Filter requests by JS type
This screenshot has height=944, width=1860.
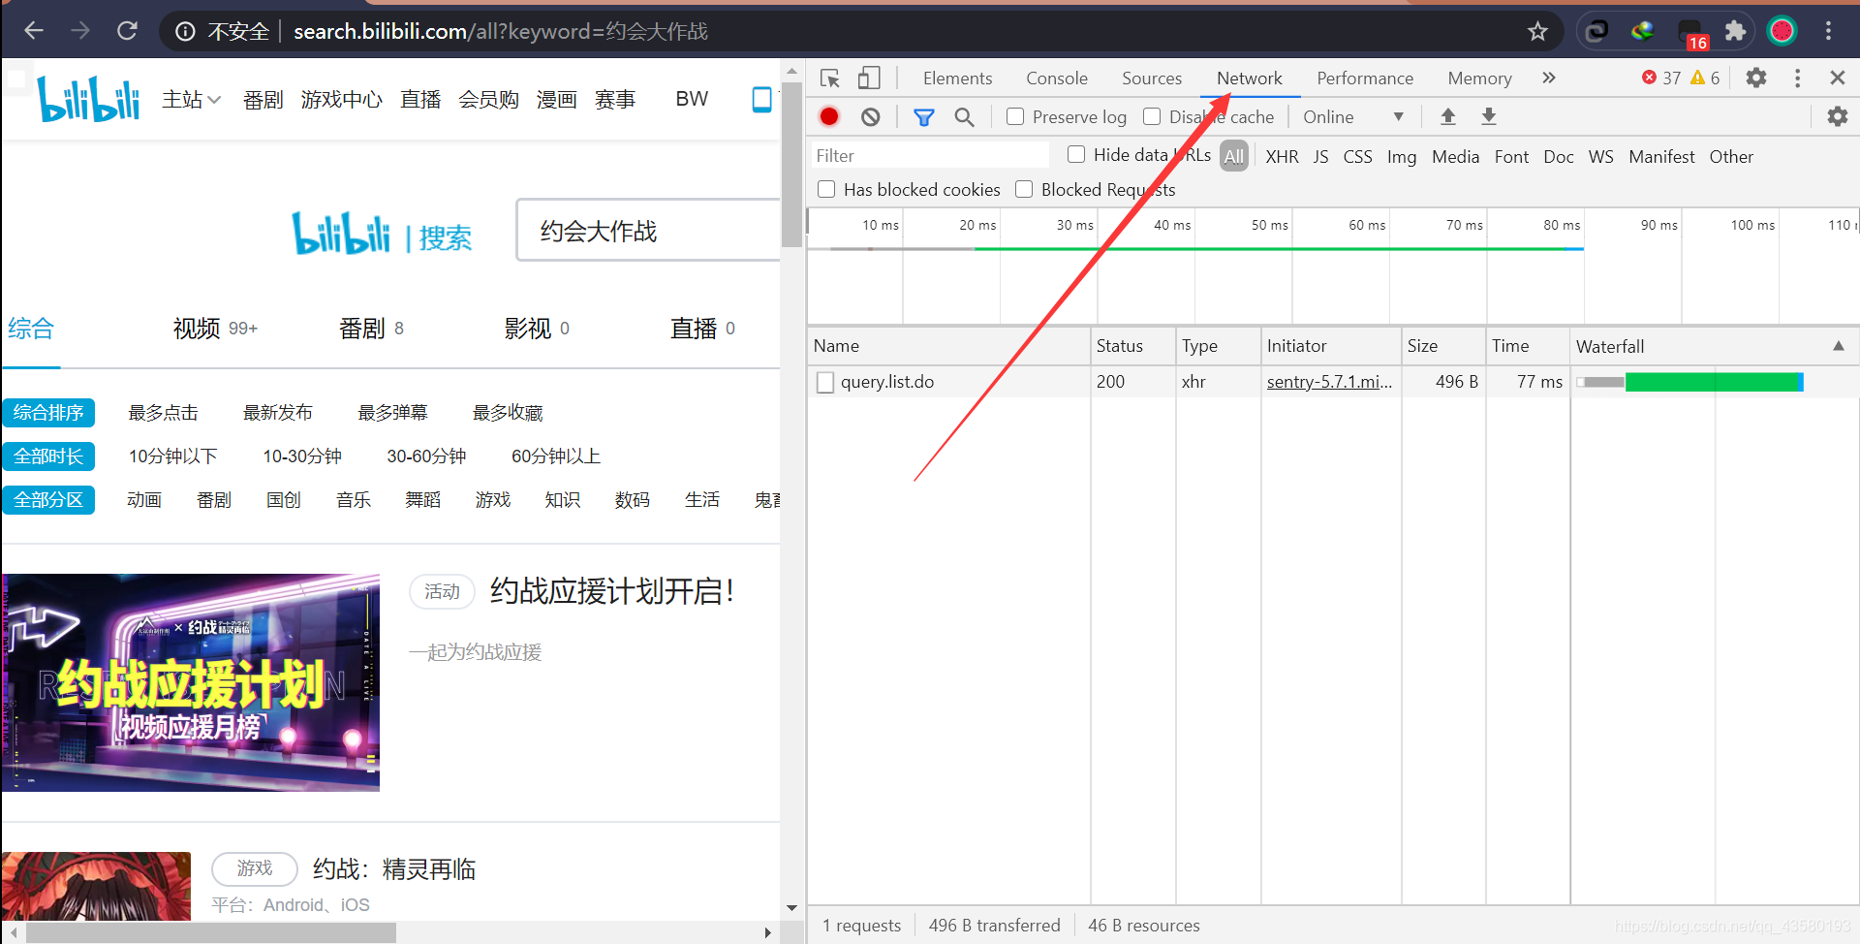tap(1320, 157)
